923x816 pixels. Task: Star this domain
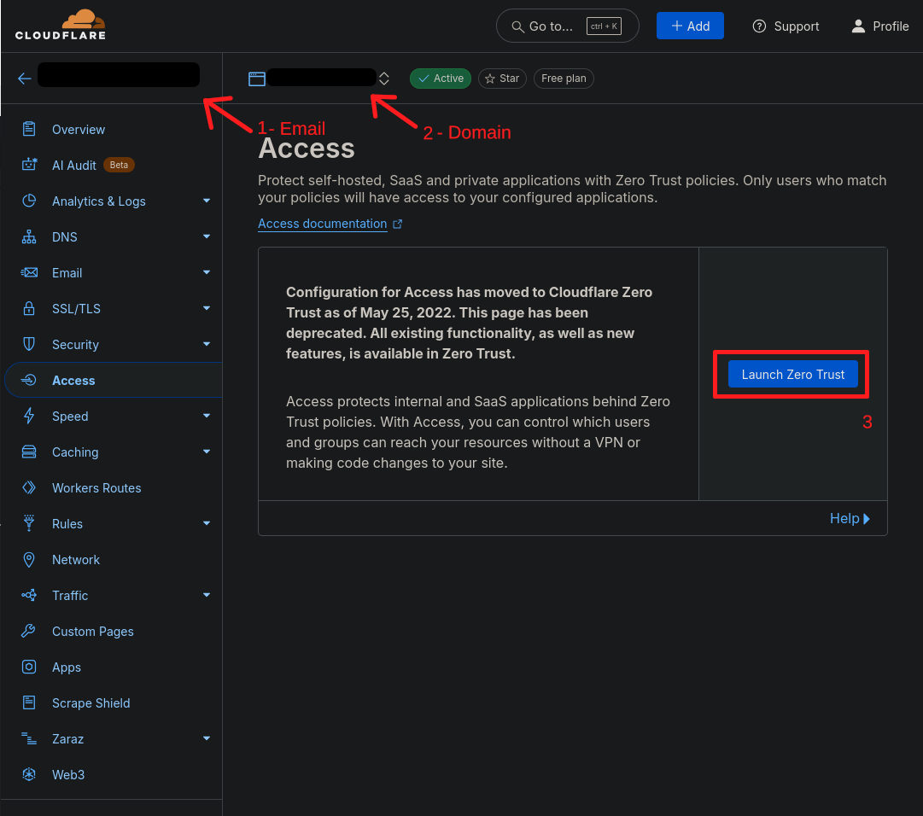[502, 79]
